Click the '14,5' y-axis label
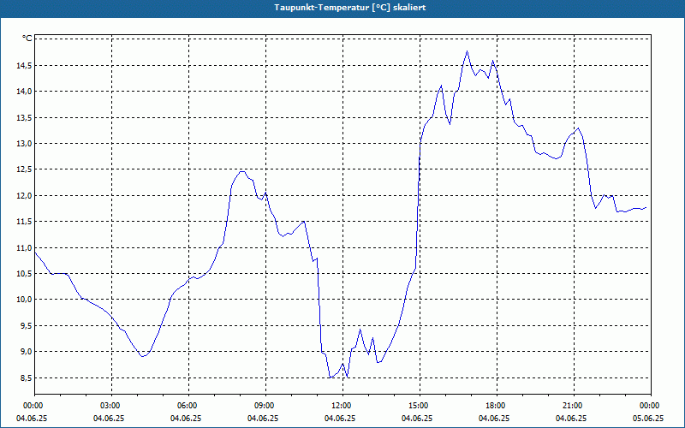The width and height of the screenshot is (685, 428). coord(24,66)
